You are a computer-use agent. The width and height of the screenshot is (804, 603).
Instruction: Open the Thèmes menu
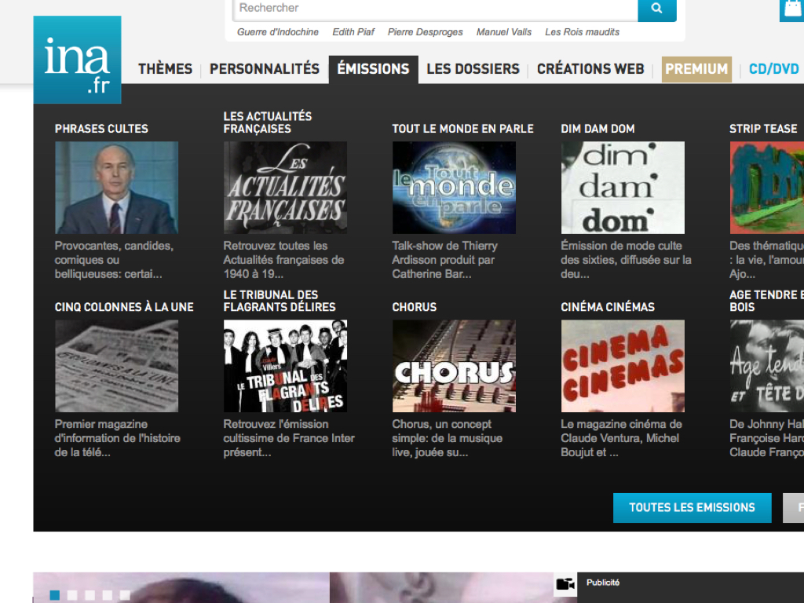[x=165, y=69]
